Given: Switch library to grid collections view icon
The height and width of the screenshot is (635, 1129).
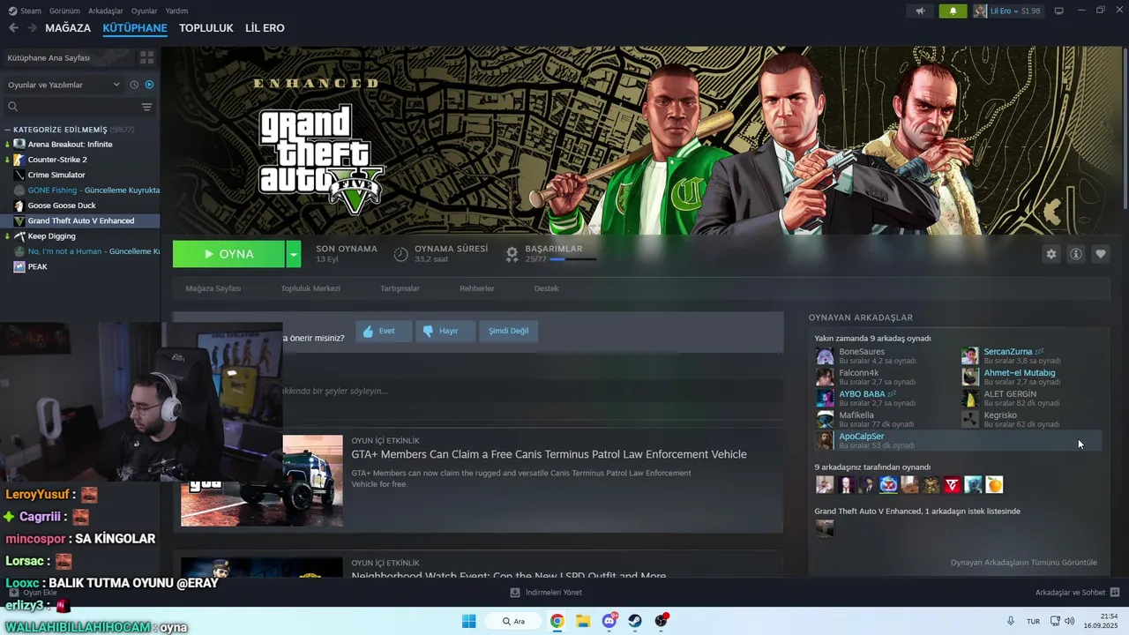Looking at the screenshot, I should pyautogui.click(x=146, y=57).
